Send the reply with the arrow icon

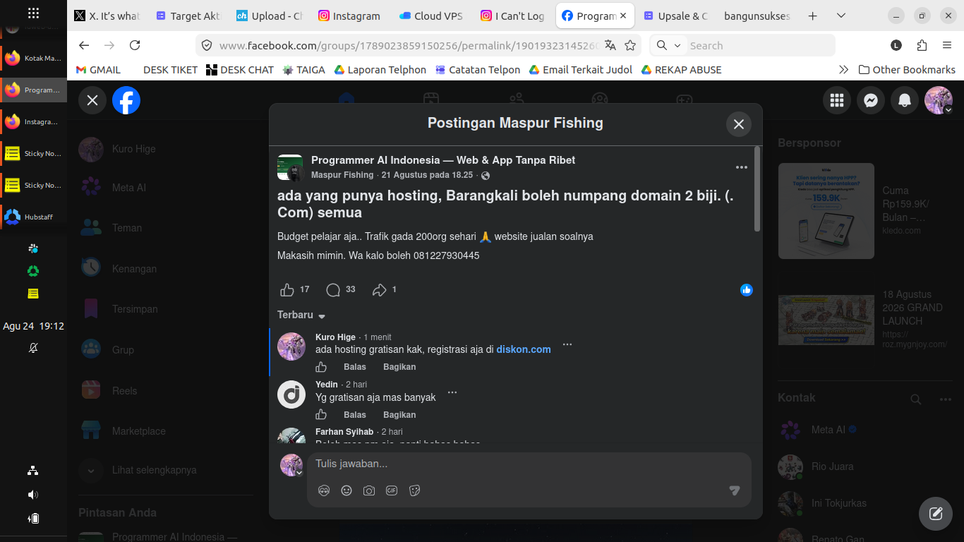(735, 490)
